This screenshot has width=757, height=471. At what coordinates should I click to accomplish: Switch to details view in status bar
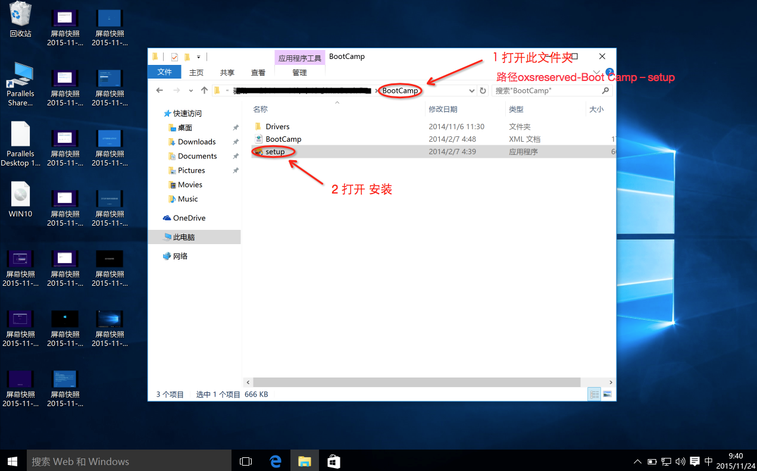click(x=594, y=394)
